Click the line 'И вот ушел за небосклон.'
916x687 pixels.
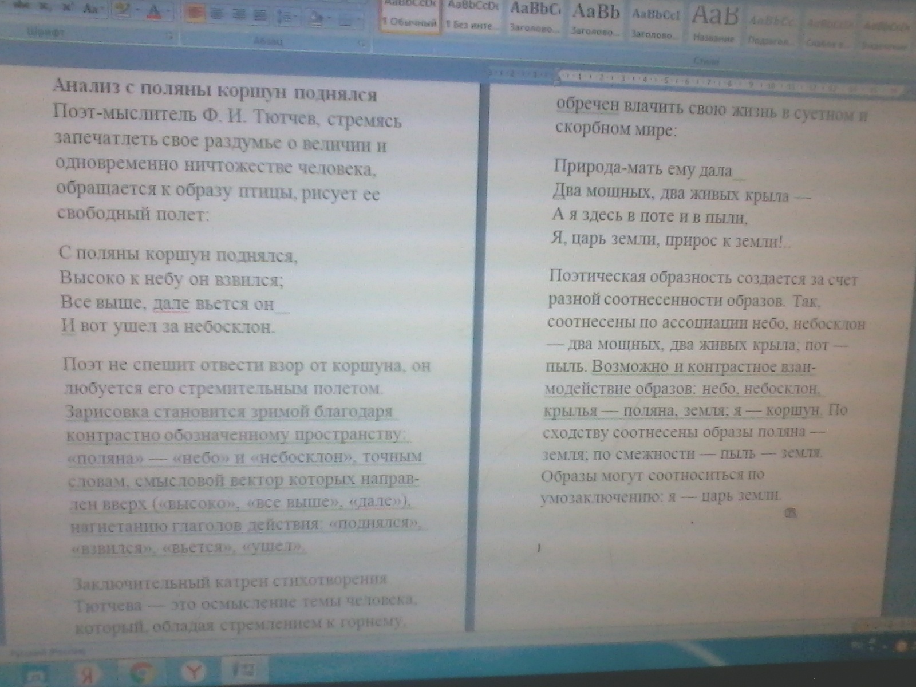(x=168, y=326)
